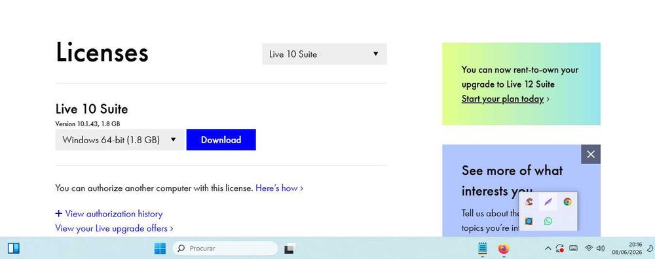Click the Procurar search box
The height and width of the screenshot is (259, 655).
point(225,248)
